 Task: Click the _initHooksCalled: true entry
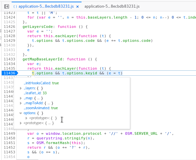[x=41, y=83]
